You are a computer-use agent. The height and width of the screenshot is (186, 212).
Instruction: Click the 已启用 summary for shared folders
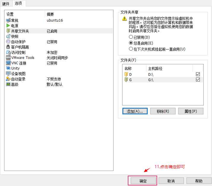point(52,31)
